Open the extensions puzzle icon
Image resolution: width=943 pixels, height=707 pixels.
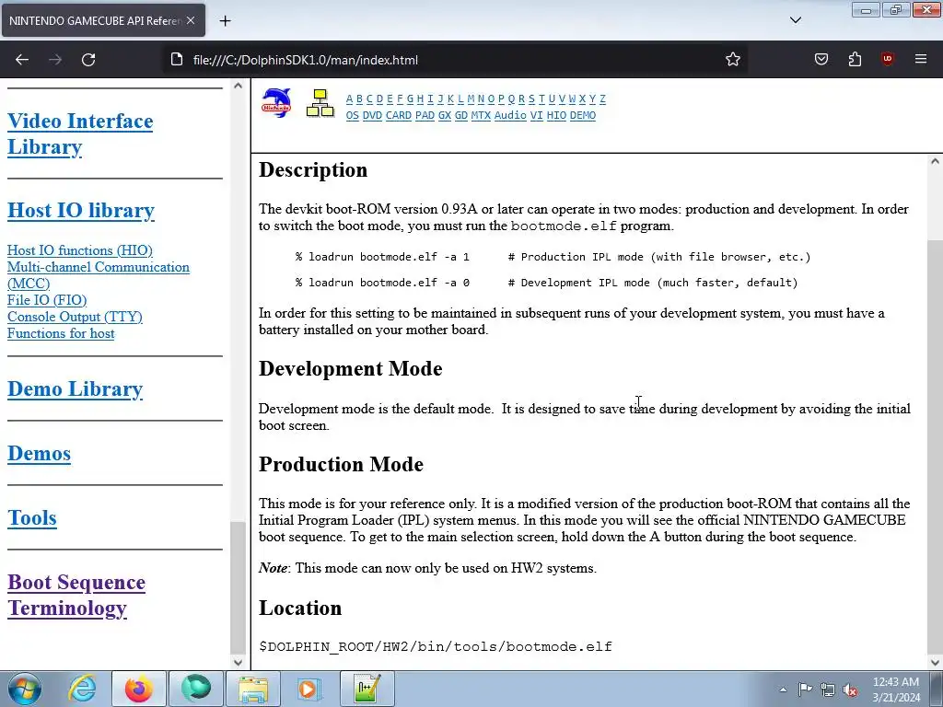(855, 59)
